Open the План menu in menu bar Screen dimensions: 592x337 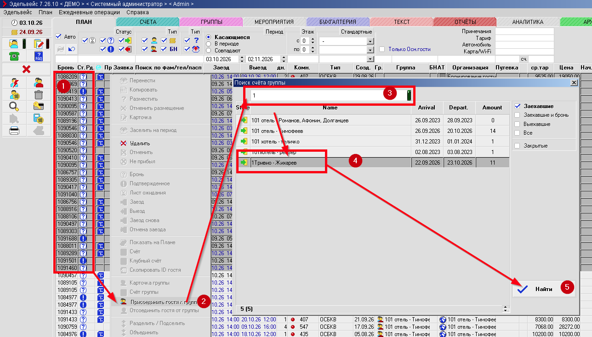coord(46,12)
